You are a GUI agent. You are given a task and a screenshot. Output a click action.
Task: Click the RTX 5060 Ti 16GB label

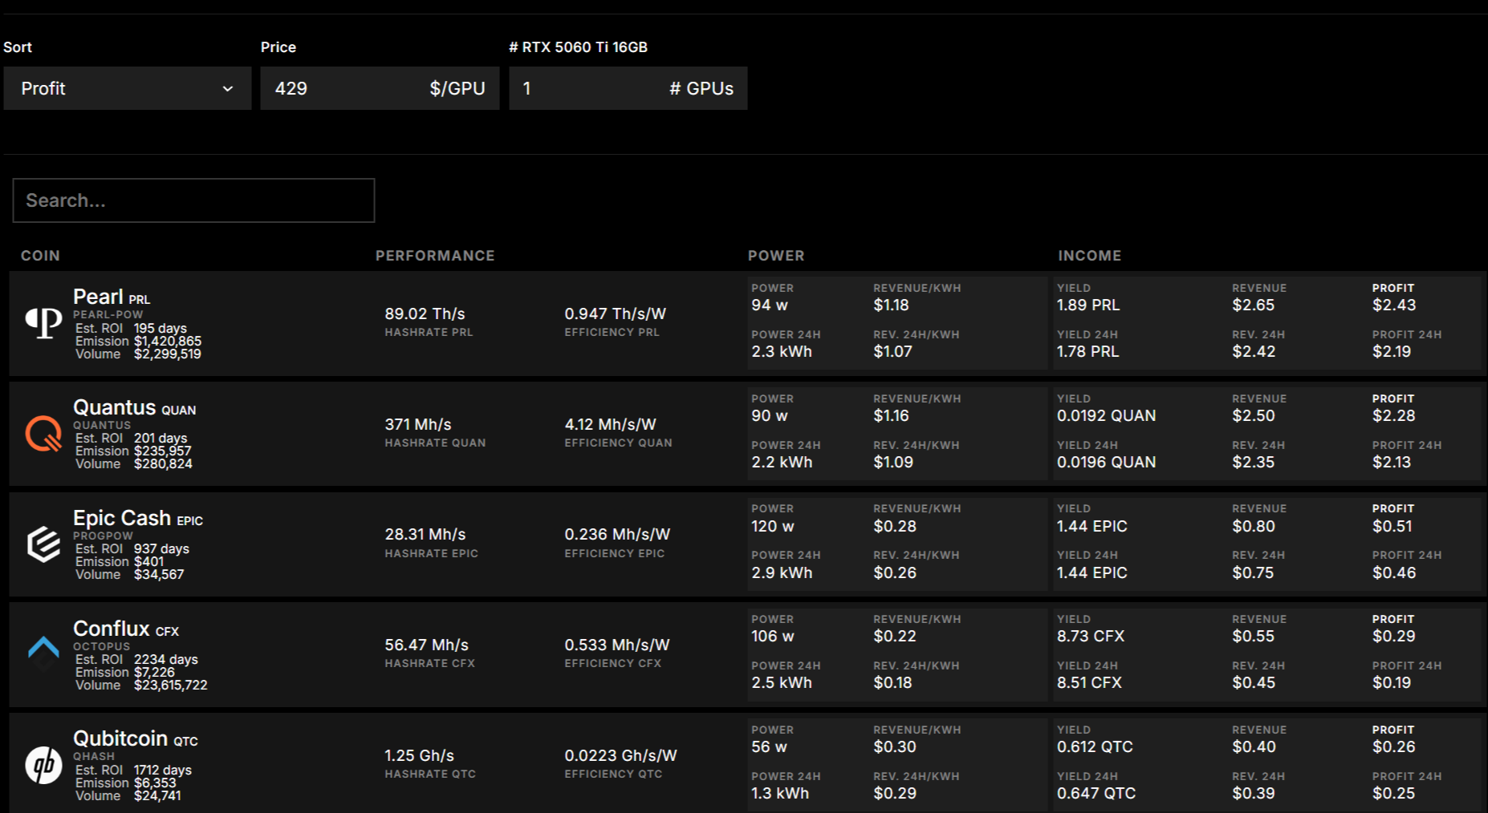578,47
